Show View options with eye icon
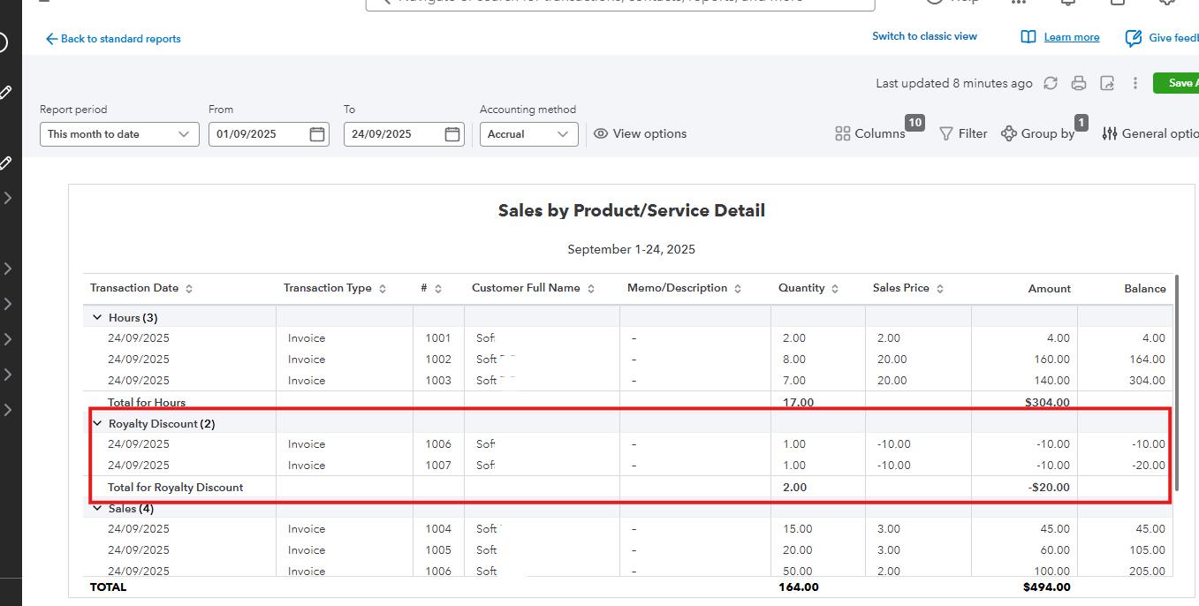1199x606 pixels. point(641,133)
